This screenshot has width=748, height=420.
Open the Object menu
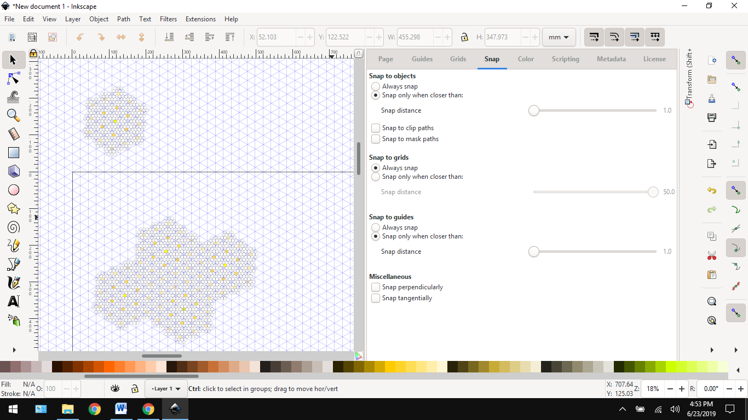99,19
